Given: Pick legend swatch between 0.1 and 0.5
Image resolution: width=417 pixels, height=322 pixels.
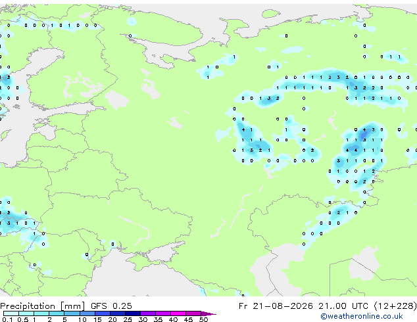Looking at the screenshot, I should (x=11, y=313).
